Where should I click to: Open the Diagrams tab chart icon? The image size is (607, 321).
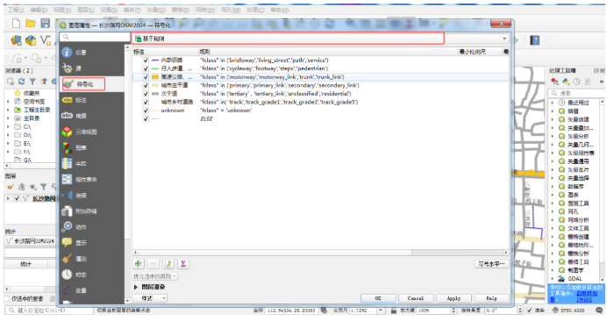click(x=67, y=147)
